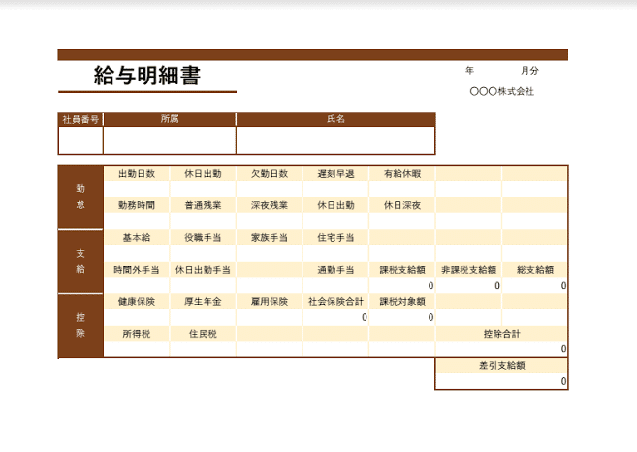Click the empty value cell under 通勤手当
The width and height of the screenshot is (637, 452).
pyautogui.click(x=335, y=286)
